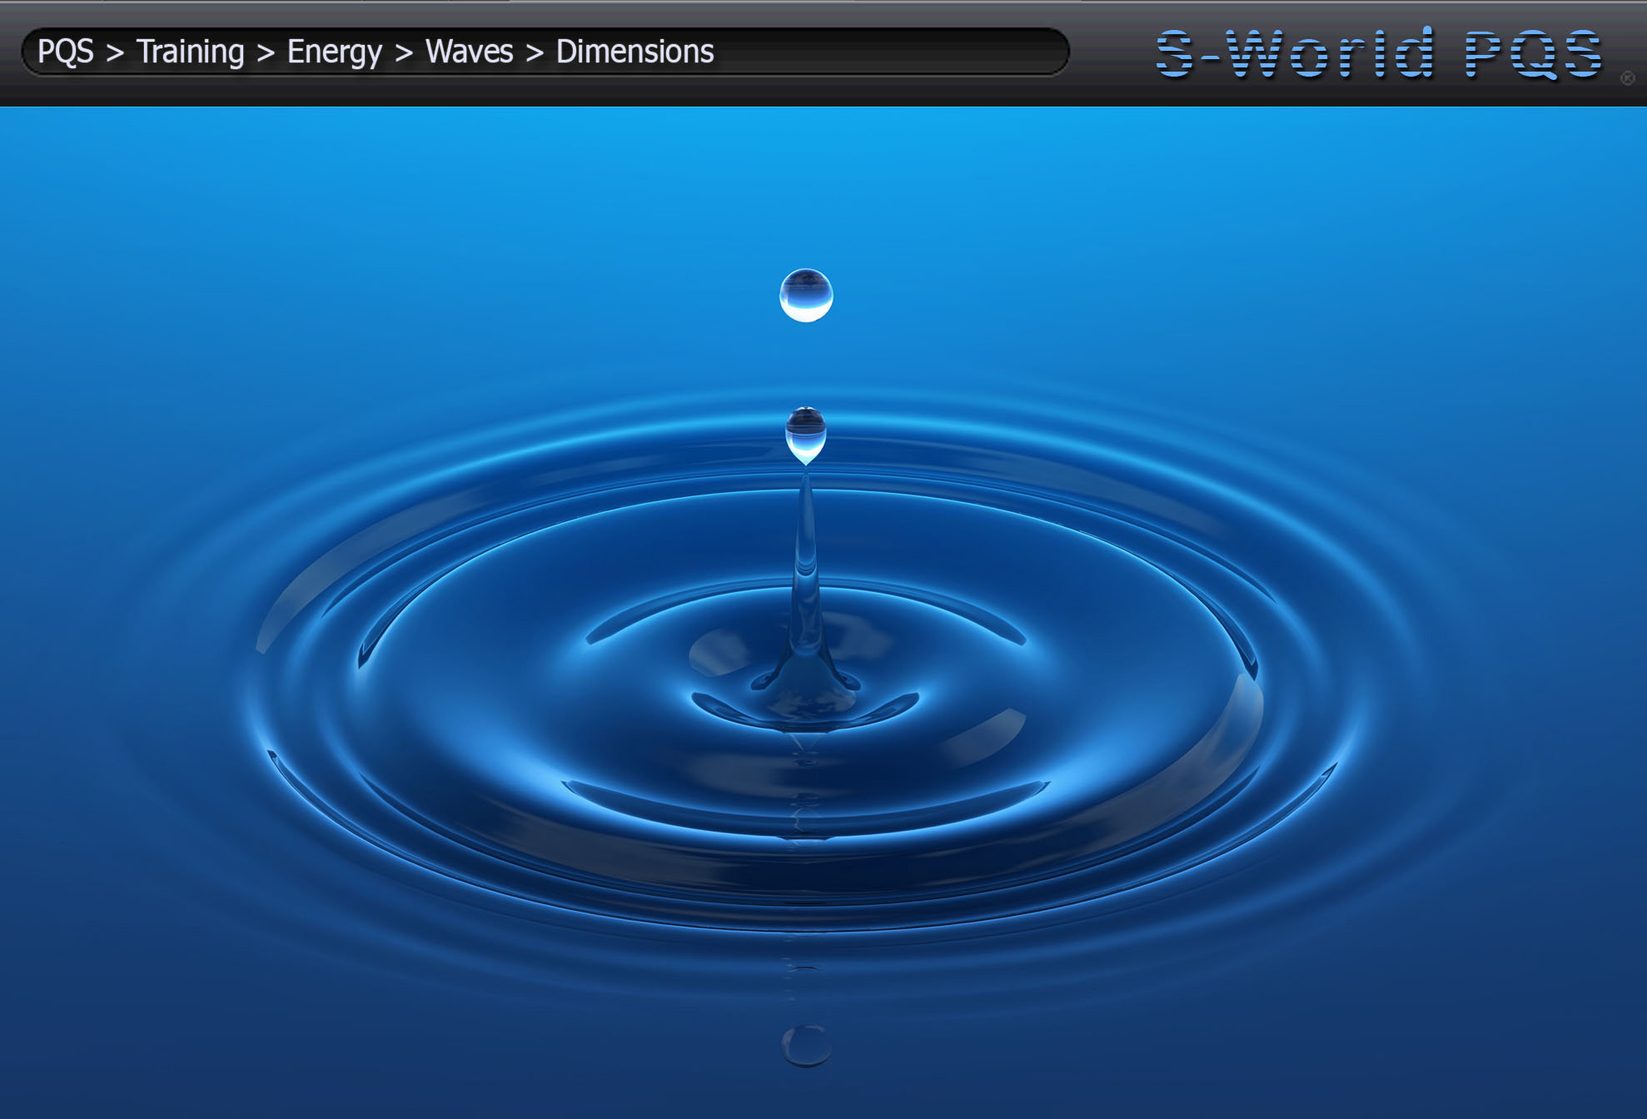Select the Waves breadcrumb

pyautogui.click(x=470, y=52)
